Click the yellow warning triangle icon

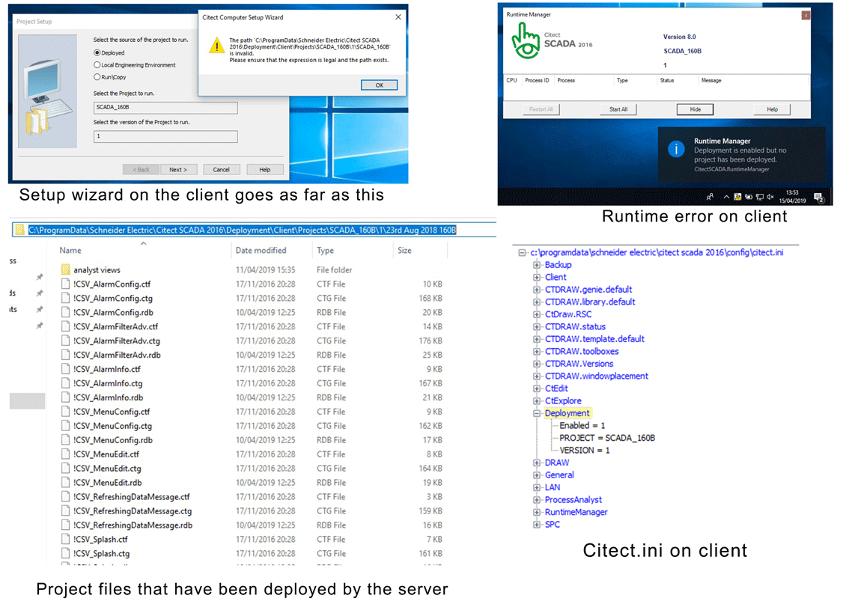point(217,46)
